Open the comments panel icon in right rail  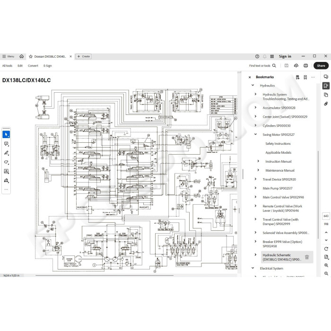pos(326,77)
